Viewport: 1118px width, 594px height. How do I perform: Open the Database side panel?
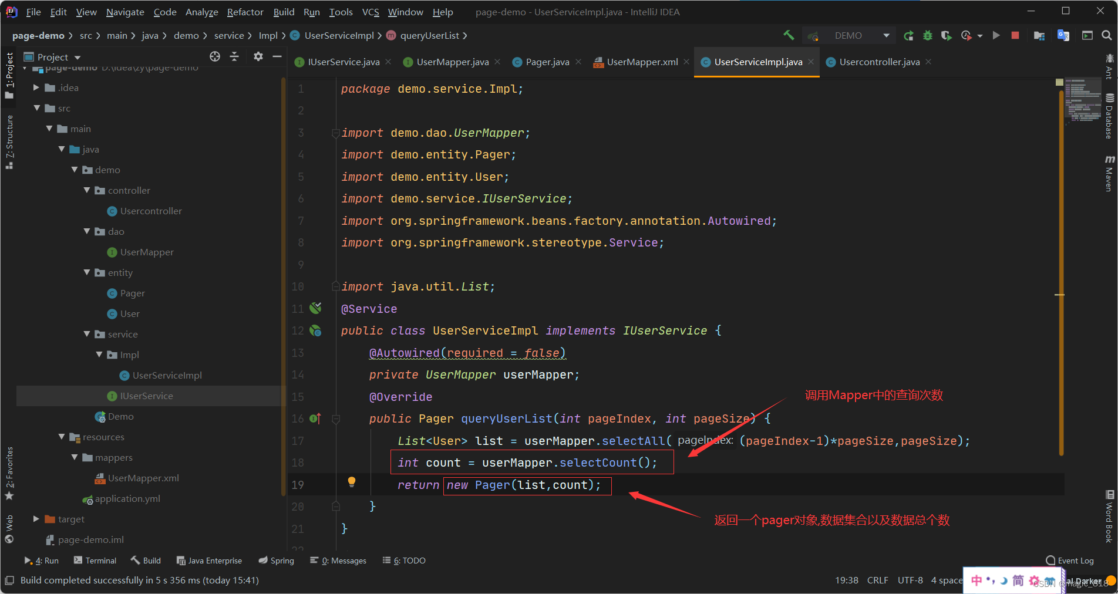1109,116
